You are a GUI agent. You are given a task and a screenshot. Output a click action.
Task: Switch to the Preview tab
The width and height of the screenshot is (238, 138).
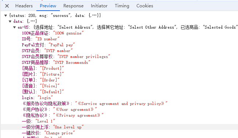(x=48, y=6)
